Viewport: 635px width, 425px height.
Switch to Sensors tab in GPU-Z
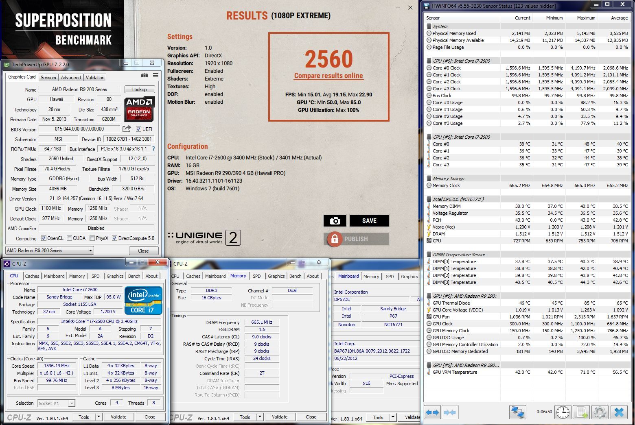click(48, 77)
